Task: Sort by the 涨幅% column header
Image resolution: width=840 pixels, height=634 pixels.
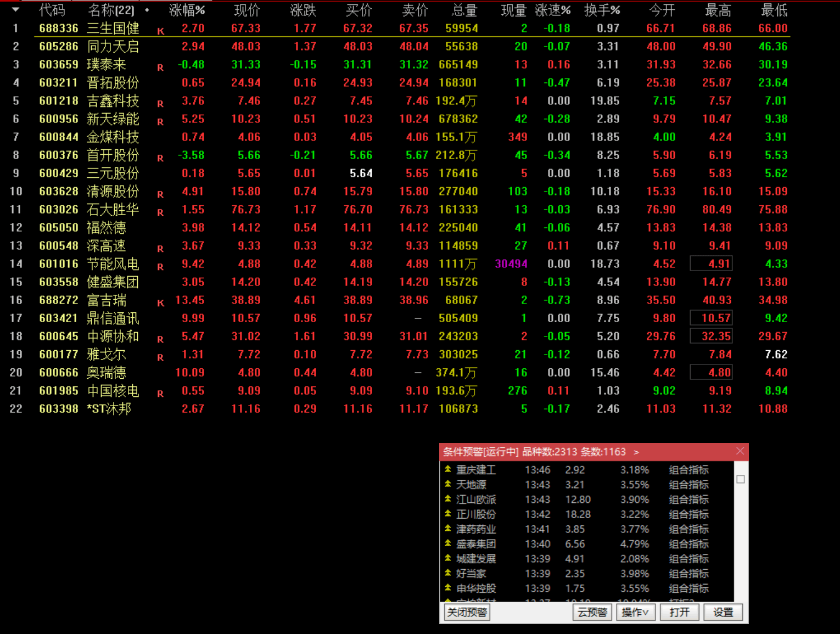Action: point(187,10)
